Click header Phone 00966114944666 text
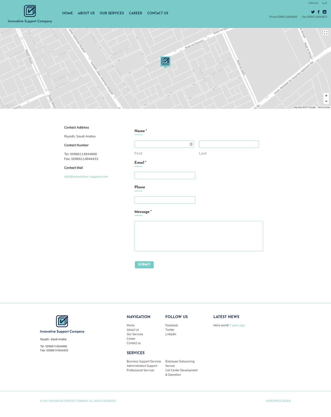Viewport: 331px width, 417px height. coord(283,17)
